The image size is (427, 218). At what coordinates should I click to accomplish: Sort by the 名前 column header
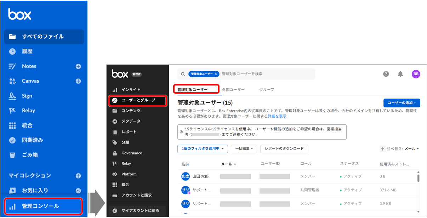click(x=185, y=164)
